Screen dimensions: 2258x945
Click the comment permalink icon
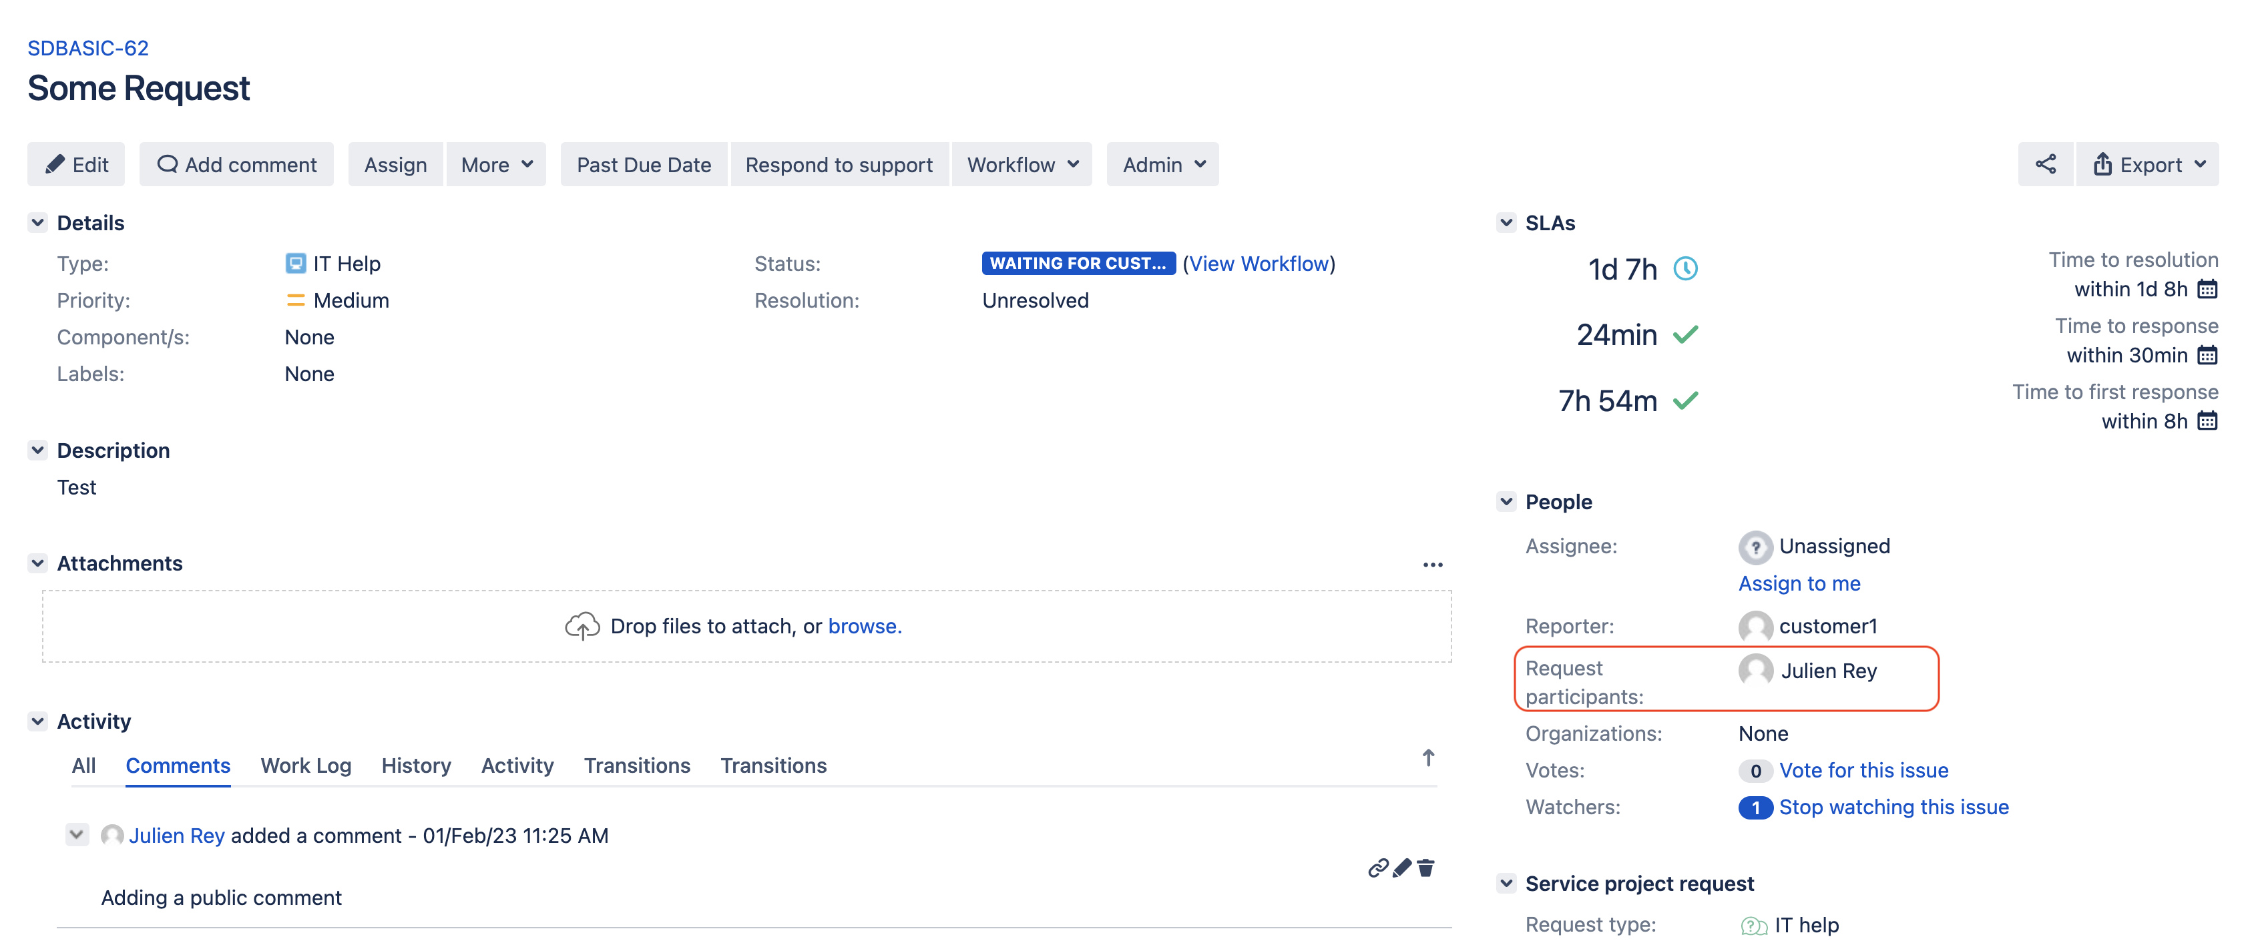1377,867
